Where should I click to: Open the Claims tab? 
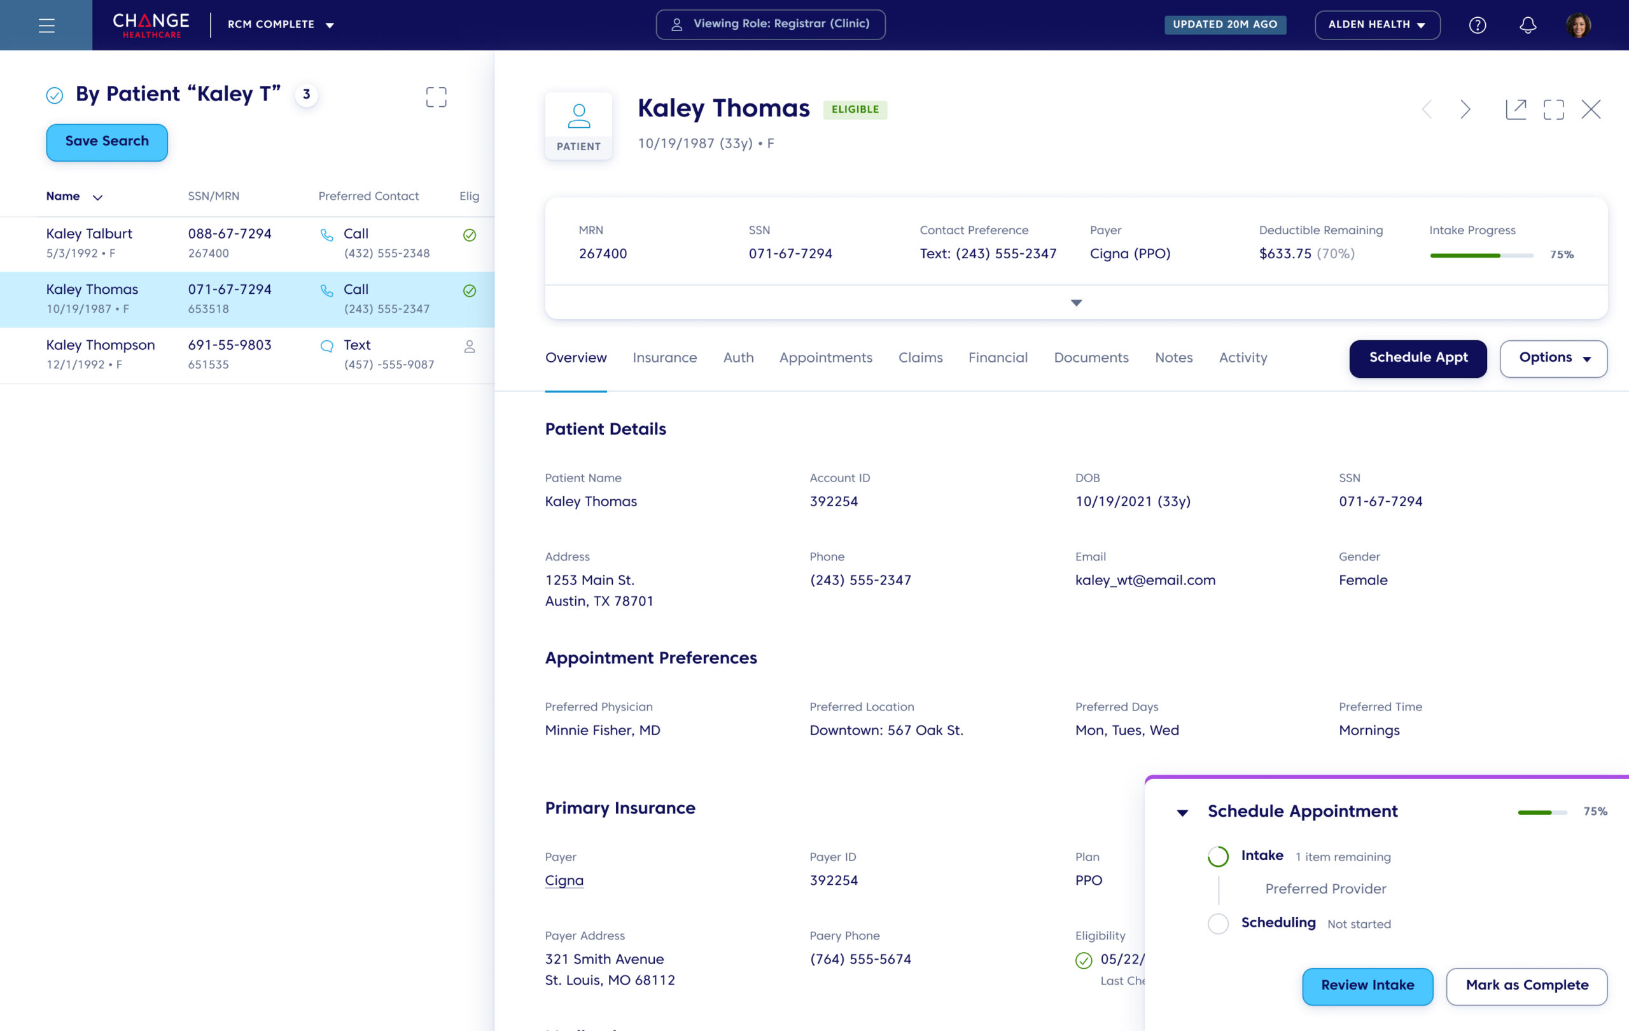click(920, 357)
